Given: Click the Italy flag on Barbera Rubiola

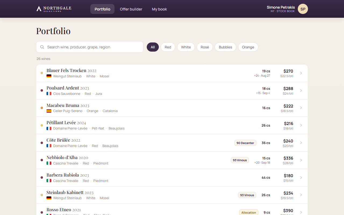Looking at the screenshot, I should pyautogui.click(x=49, y=181).
